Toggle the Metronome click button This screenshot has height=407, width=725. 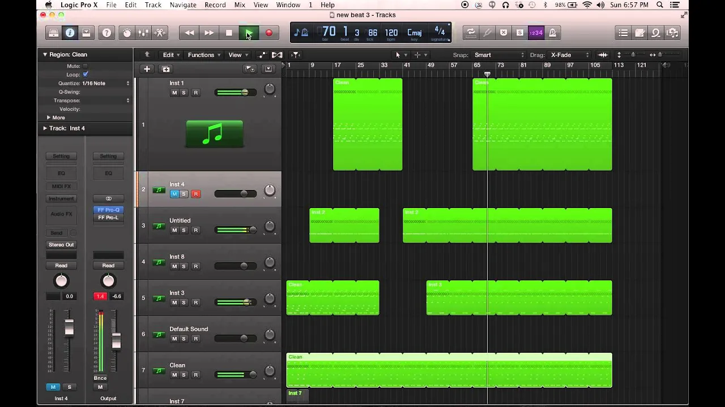point(552,33)
